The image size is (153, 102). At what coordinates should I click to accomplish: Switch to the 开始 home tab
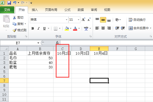pyautogui.click(x=22, y=10)
